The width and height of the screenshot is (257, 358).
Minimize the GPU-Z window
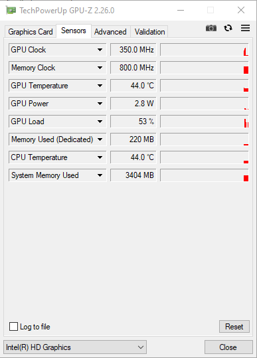click(181, 10)
